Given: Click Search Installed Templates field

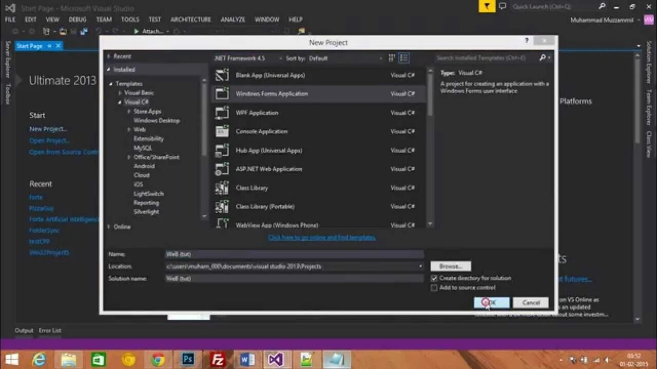Looking at the screenshot, I should pos(486,58).
